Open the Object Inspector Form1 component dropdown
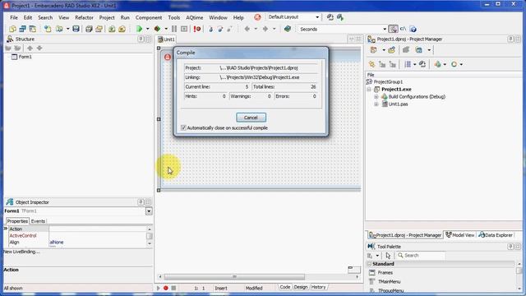The image size is (526, 296). coord(149,211)
